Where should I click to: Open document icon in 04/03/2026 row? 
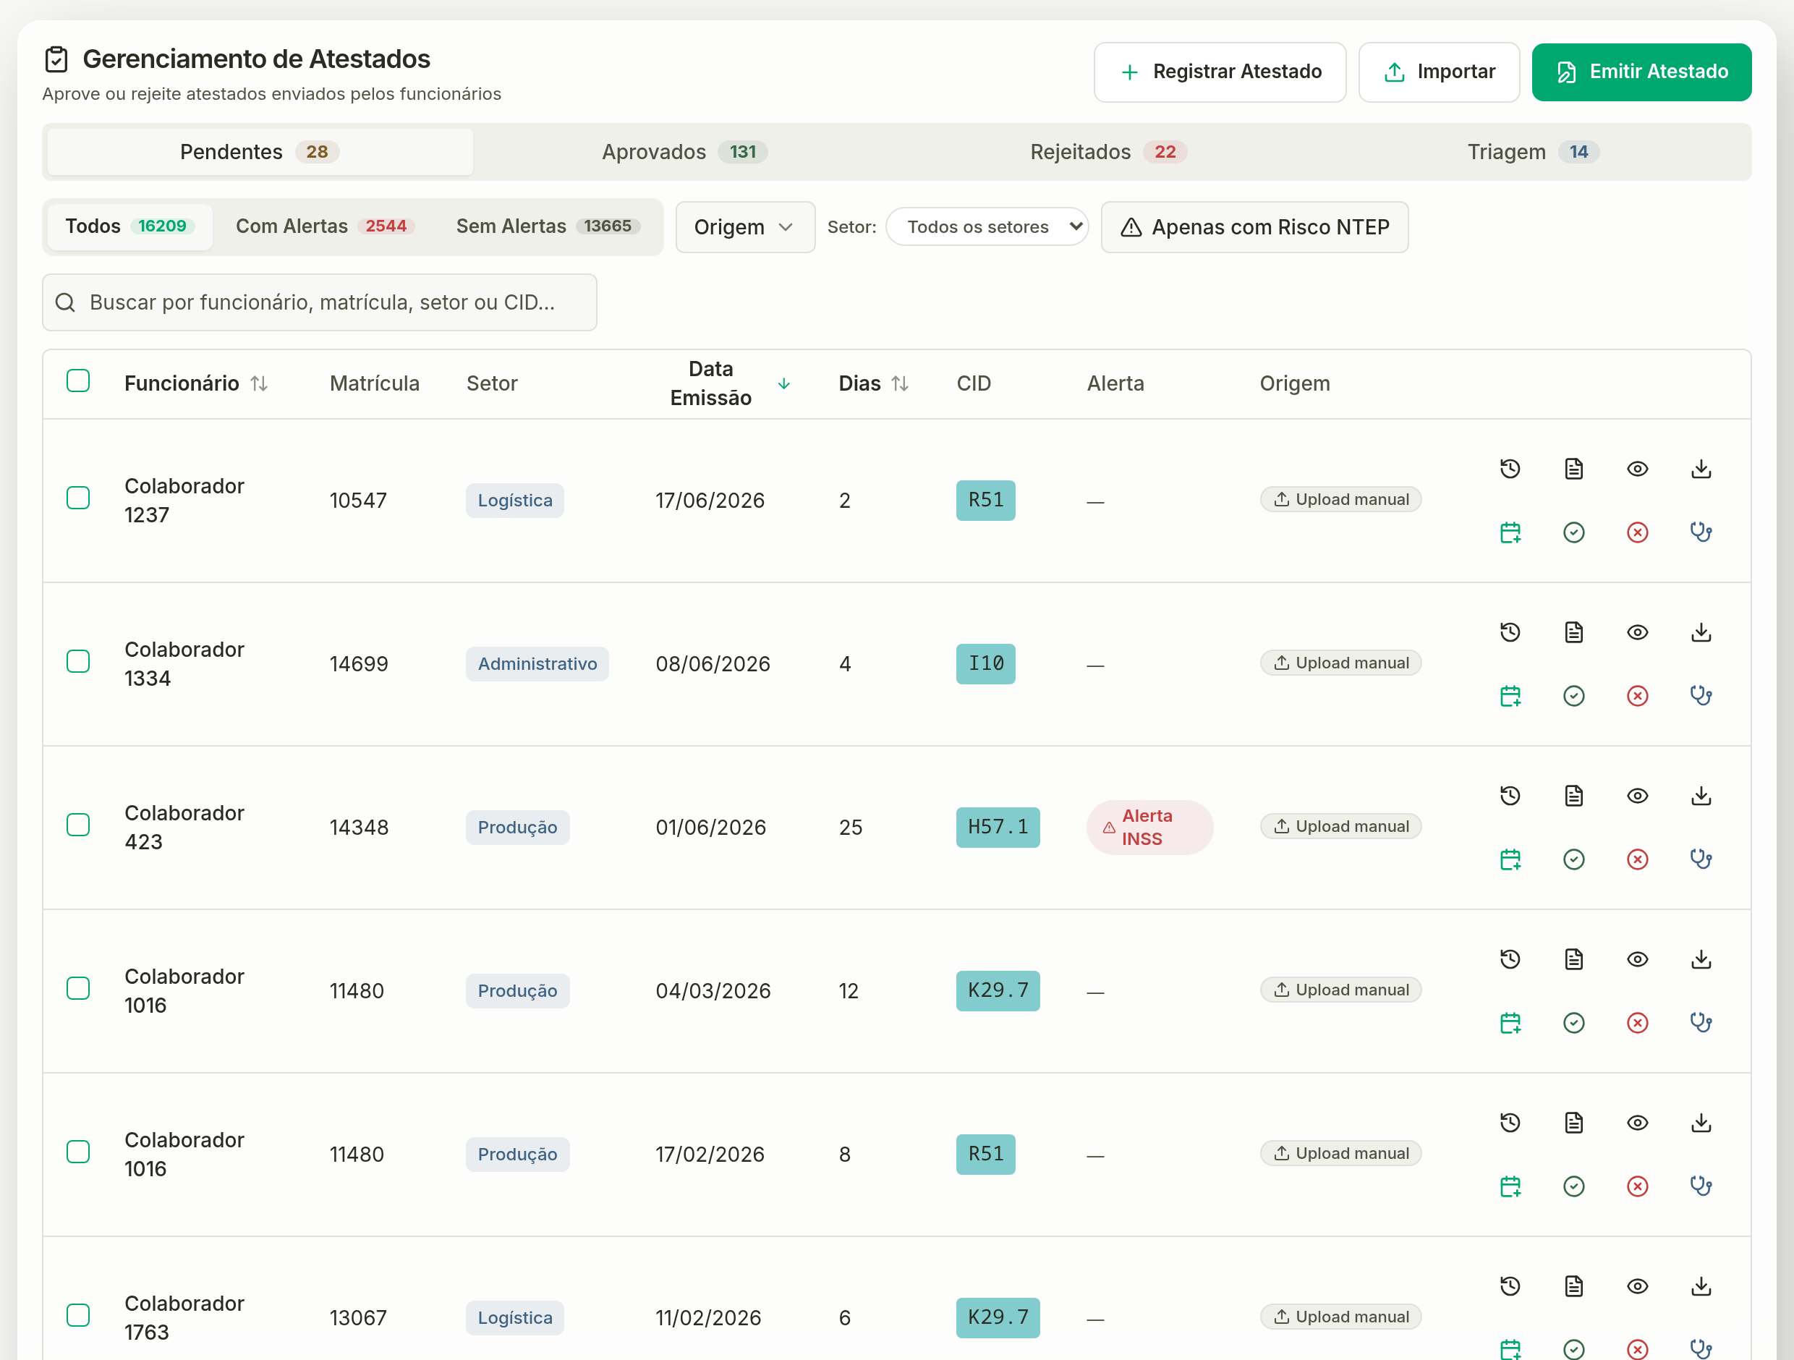1573,959
